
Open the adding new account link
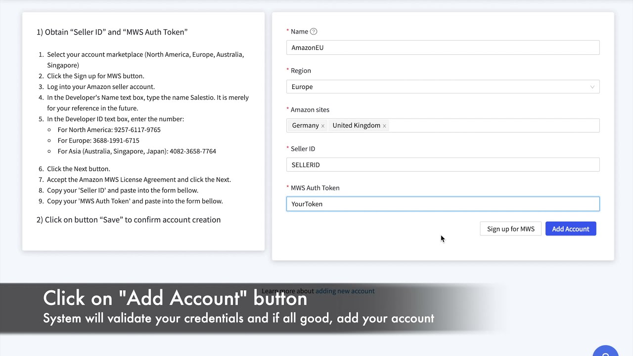pyautogui.click(x=345, y=291)
